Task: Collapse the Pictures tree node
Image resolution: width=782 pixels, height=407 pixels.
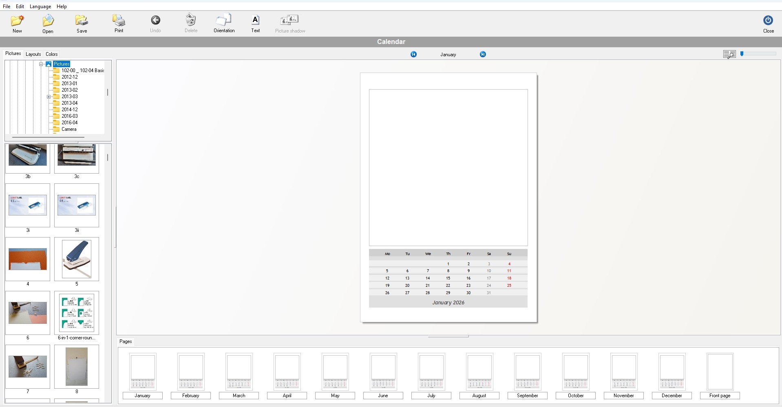Action: (41, 64)
